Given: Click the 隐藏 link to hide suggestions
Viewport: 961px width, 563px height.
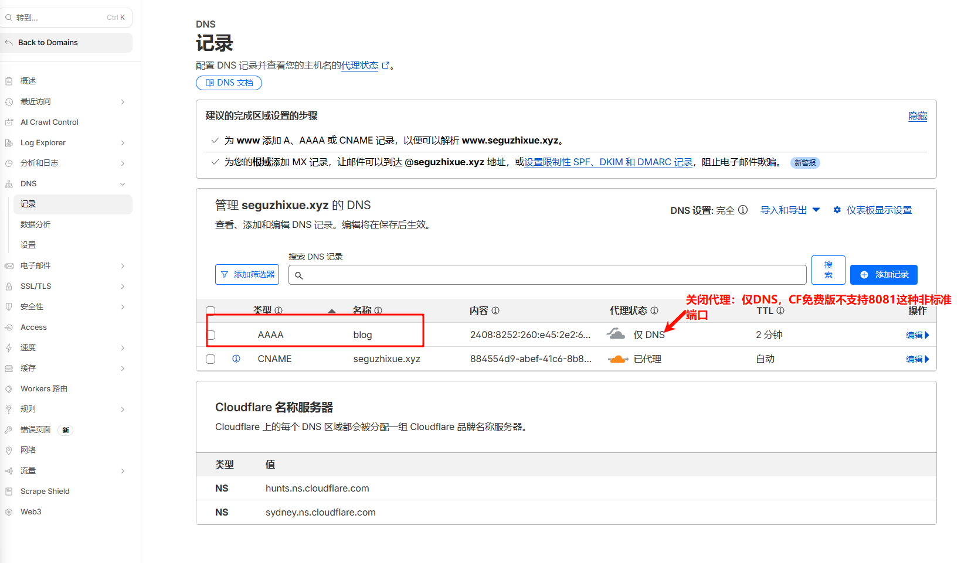Looking at the screenshot, I should (918, 116).
